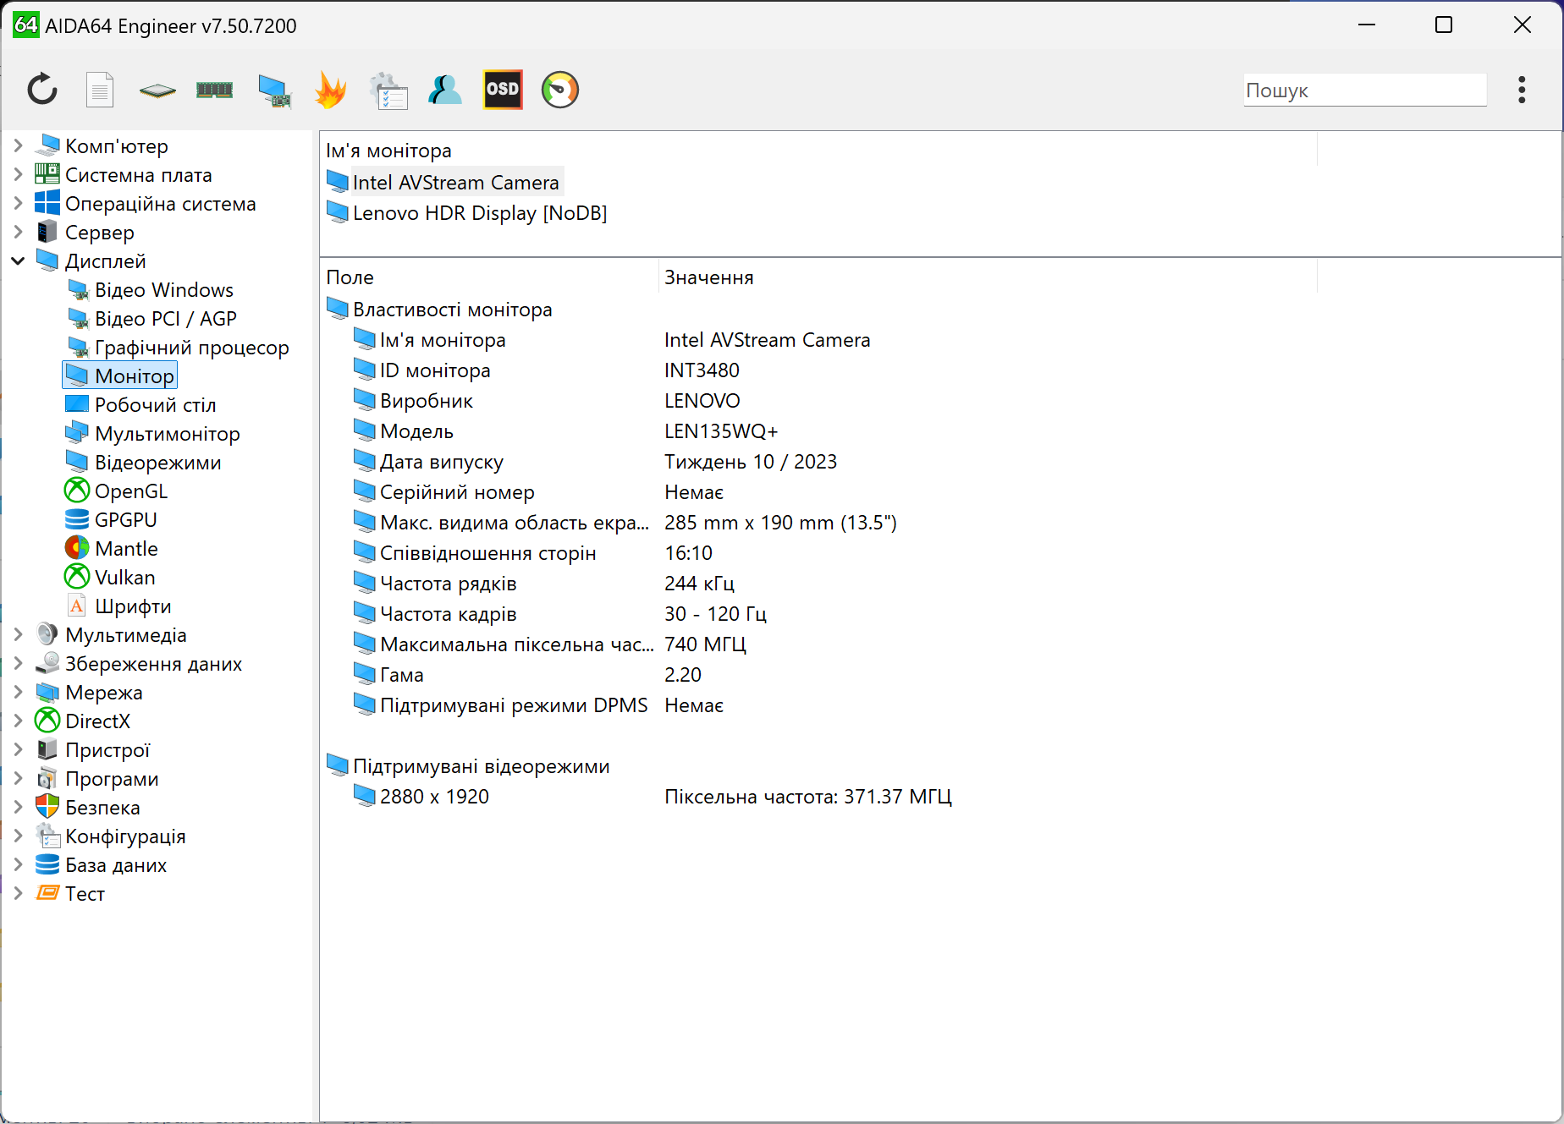Click the memory module benchmark icon
This screenshot has width=1564, height=1124.
215,90
